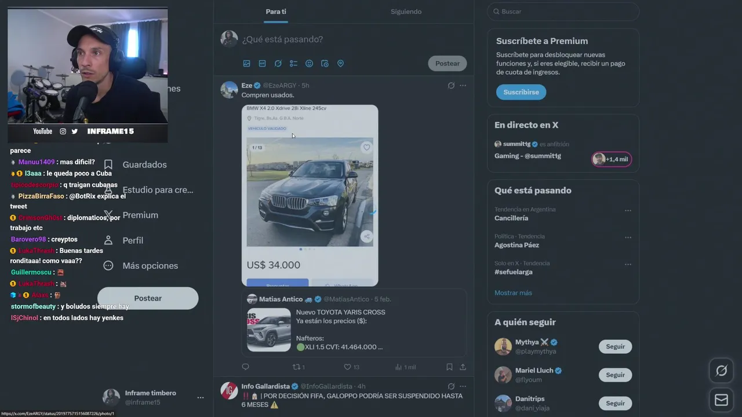742x417 pixels.
Task: Click the search magnifier icon
Action: coord(496,12)
